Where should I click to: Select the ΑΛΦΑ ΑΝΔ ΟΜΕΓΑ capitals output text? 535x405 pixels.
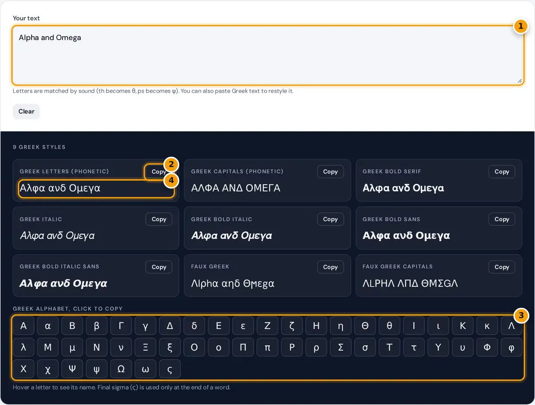coord(236,188)
